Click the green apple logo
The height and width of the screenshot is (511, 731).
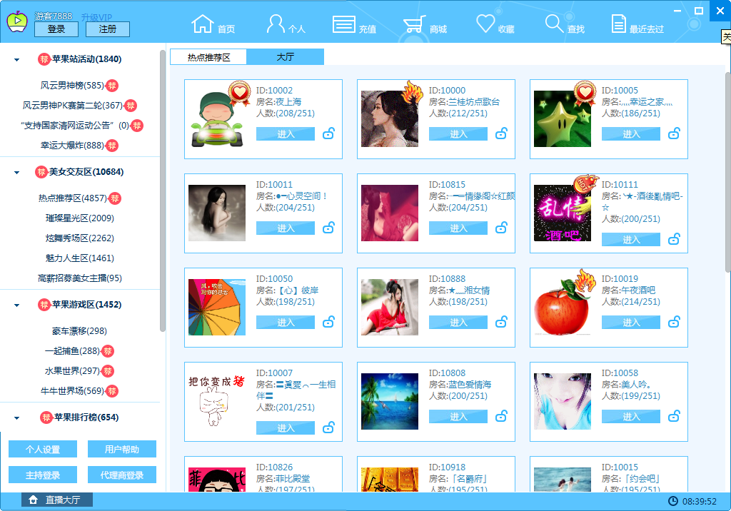click(x=16, y=21)
